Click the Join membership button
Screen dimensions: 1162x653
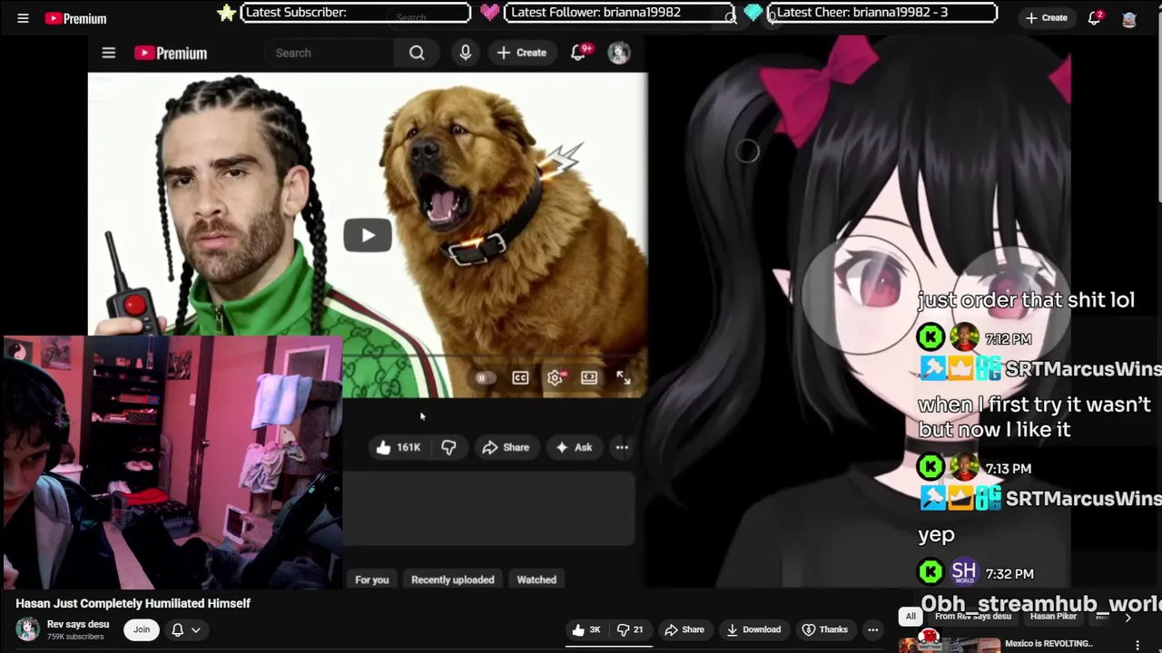click(x=142, y=629)
